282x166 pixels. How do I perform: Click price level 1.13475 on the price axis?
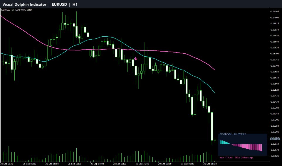click(x=274, y=96)
